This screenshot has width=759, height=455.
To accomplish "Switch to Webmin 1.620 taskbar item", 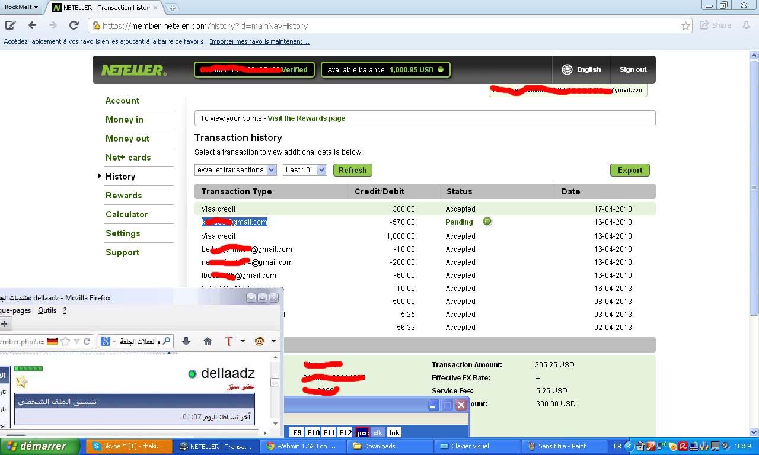I will click(304, 446).
